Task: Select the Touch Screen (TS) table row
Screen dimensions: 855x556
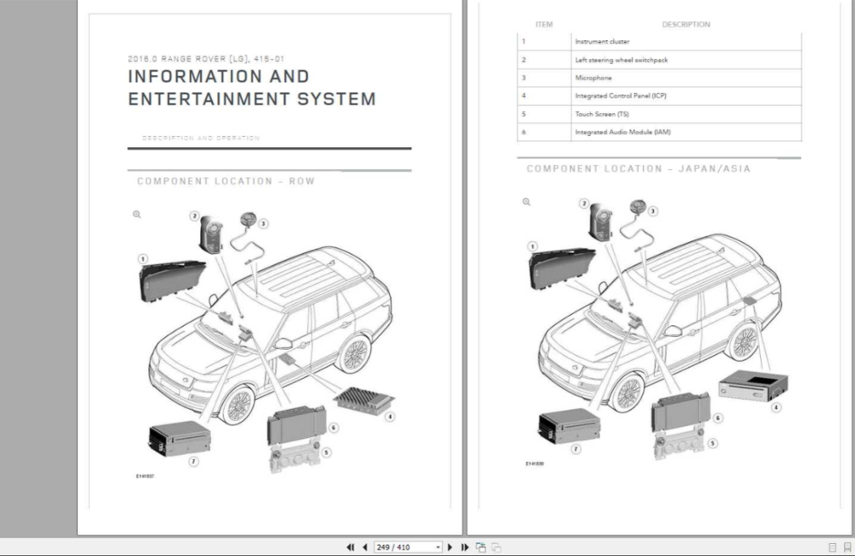Action: click(x=659, y=114)
